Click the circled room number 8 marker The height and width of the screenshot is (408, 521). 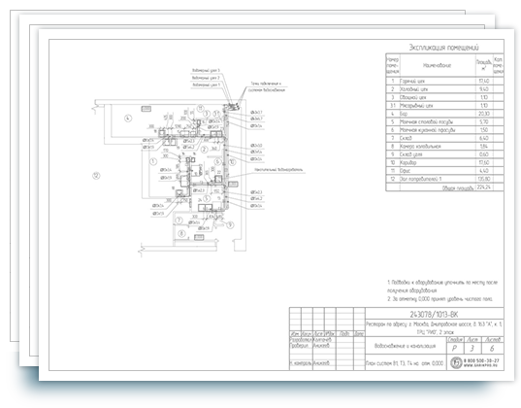click(x=181, y=233)
